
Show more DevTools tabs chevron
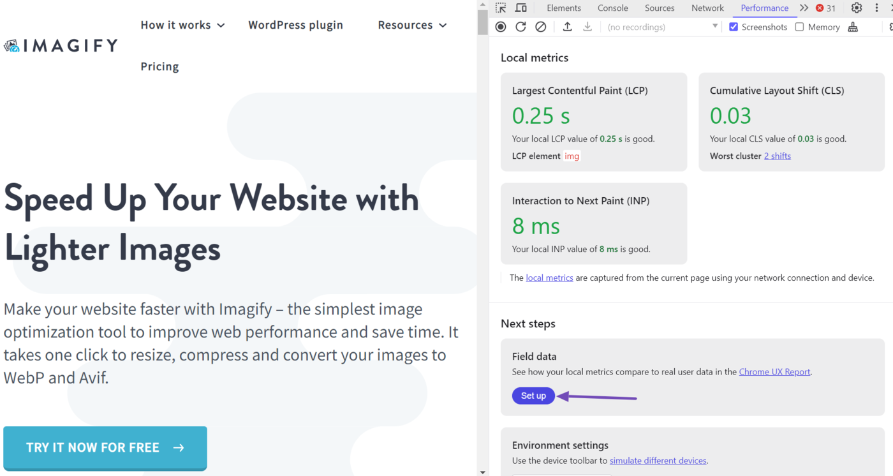click(804, 8)
